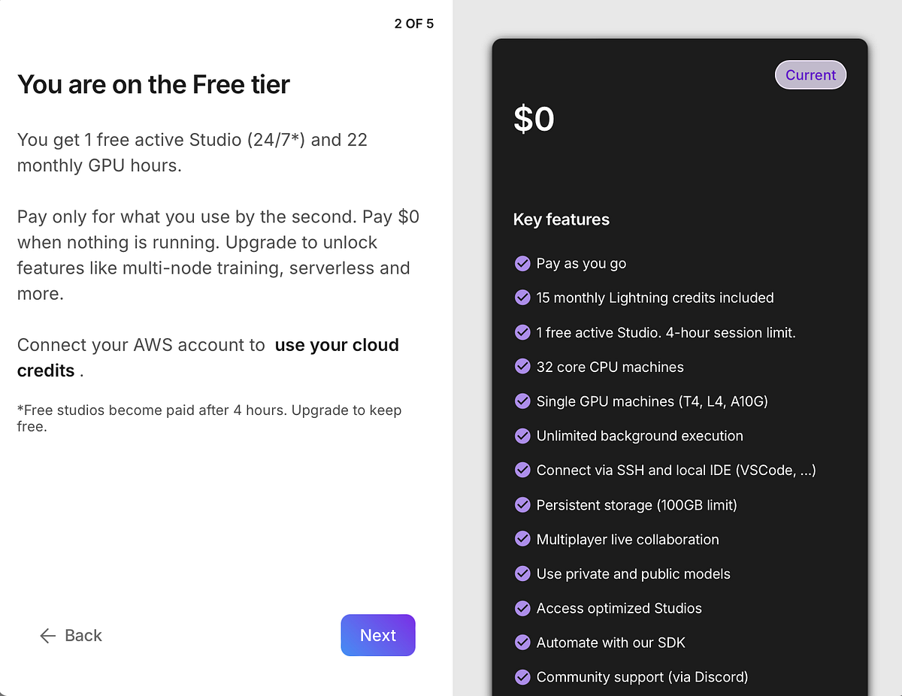Click the checkmark beside Automate with our SDK
This screenshot has height=696, width=902.
[522, 643]
